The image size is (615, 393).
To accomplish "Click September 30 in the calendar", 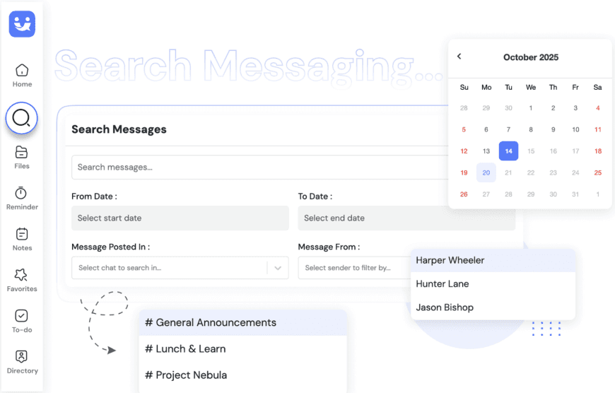I will pos(508,108).
